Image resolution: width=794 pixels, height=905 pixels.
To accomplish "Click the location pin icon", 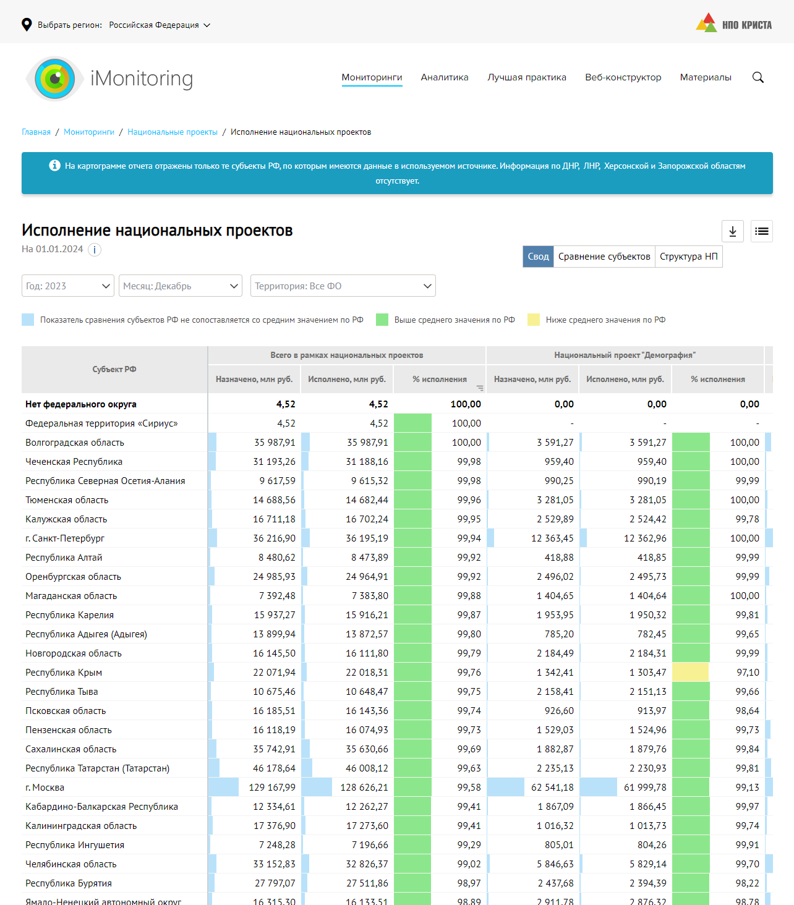I will click(27, 25).
